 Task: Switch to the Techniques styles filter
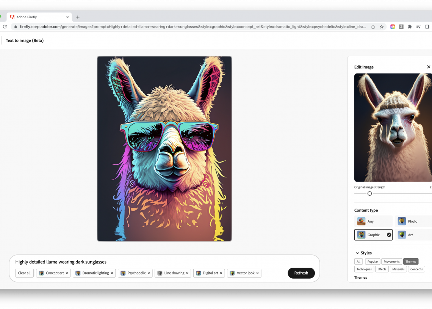tap(364, 269)
